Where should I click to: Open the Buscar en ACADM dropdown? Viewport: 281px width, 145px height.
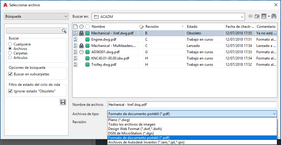[x=168, y=17]
